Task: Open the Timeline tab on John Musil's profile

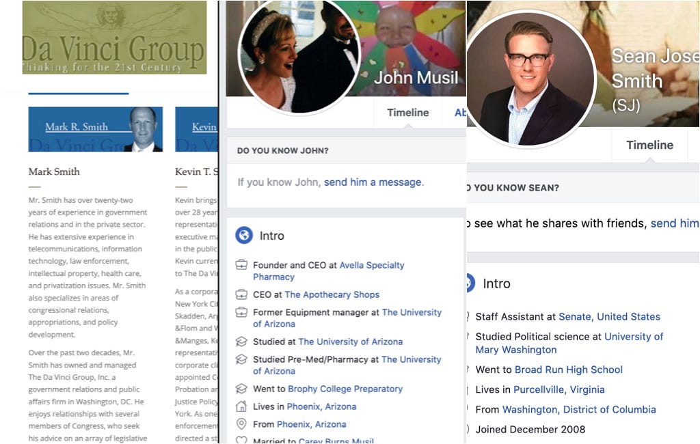Action: tap(408, 113)
